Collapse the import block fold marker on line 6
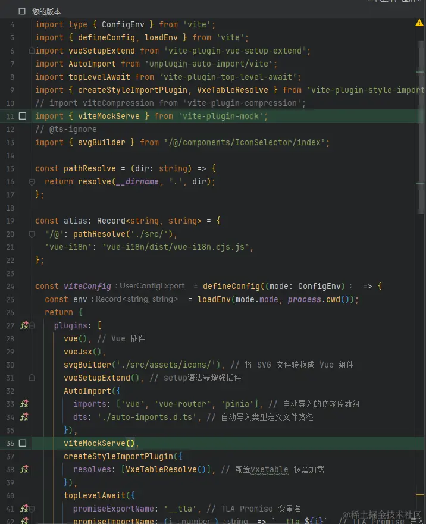Image resolution: width=426 pixels, height=524 pixels. (x=32, y=51)
